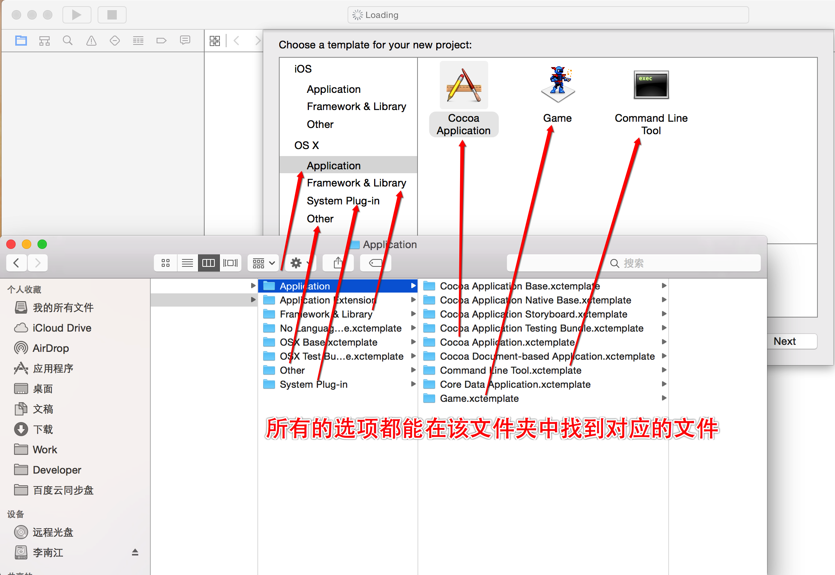Screen dimensions: 835x575
Task: Click the Xcode editor back arrow
Action: [x=237, y=41]
